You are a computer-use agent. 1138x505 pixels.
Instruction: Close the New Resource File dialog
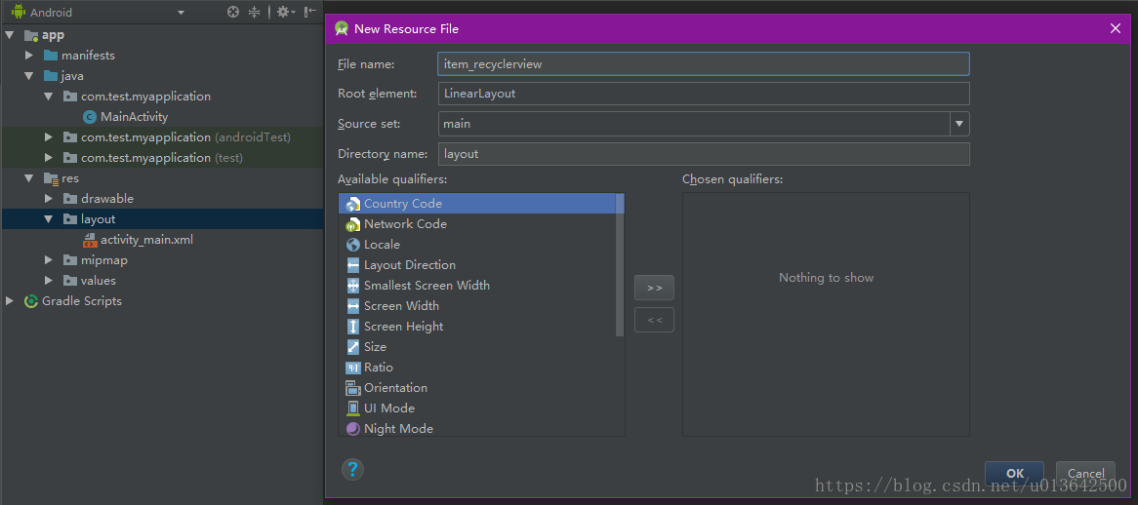point(1116,28)
